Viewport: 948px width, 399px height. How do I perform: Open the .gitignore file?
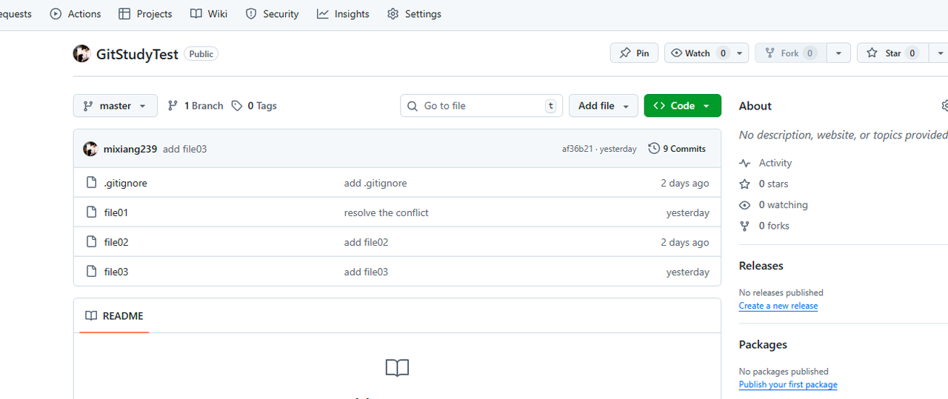point(125,183)
